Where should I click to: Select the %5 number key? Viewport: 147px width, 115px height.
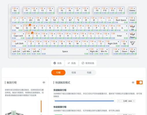coord(54,20)
